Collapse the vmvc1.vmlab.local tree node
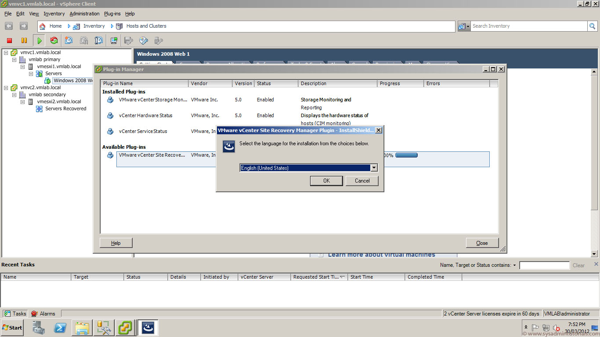Image resolution: width=600 pixels, height=337 pixels. [6, 53]
